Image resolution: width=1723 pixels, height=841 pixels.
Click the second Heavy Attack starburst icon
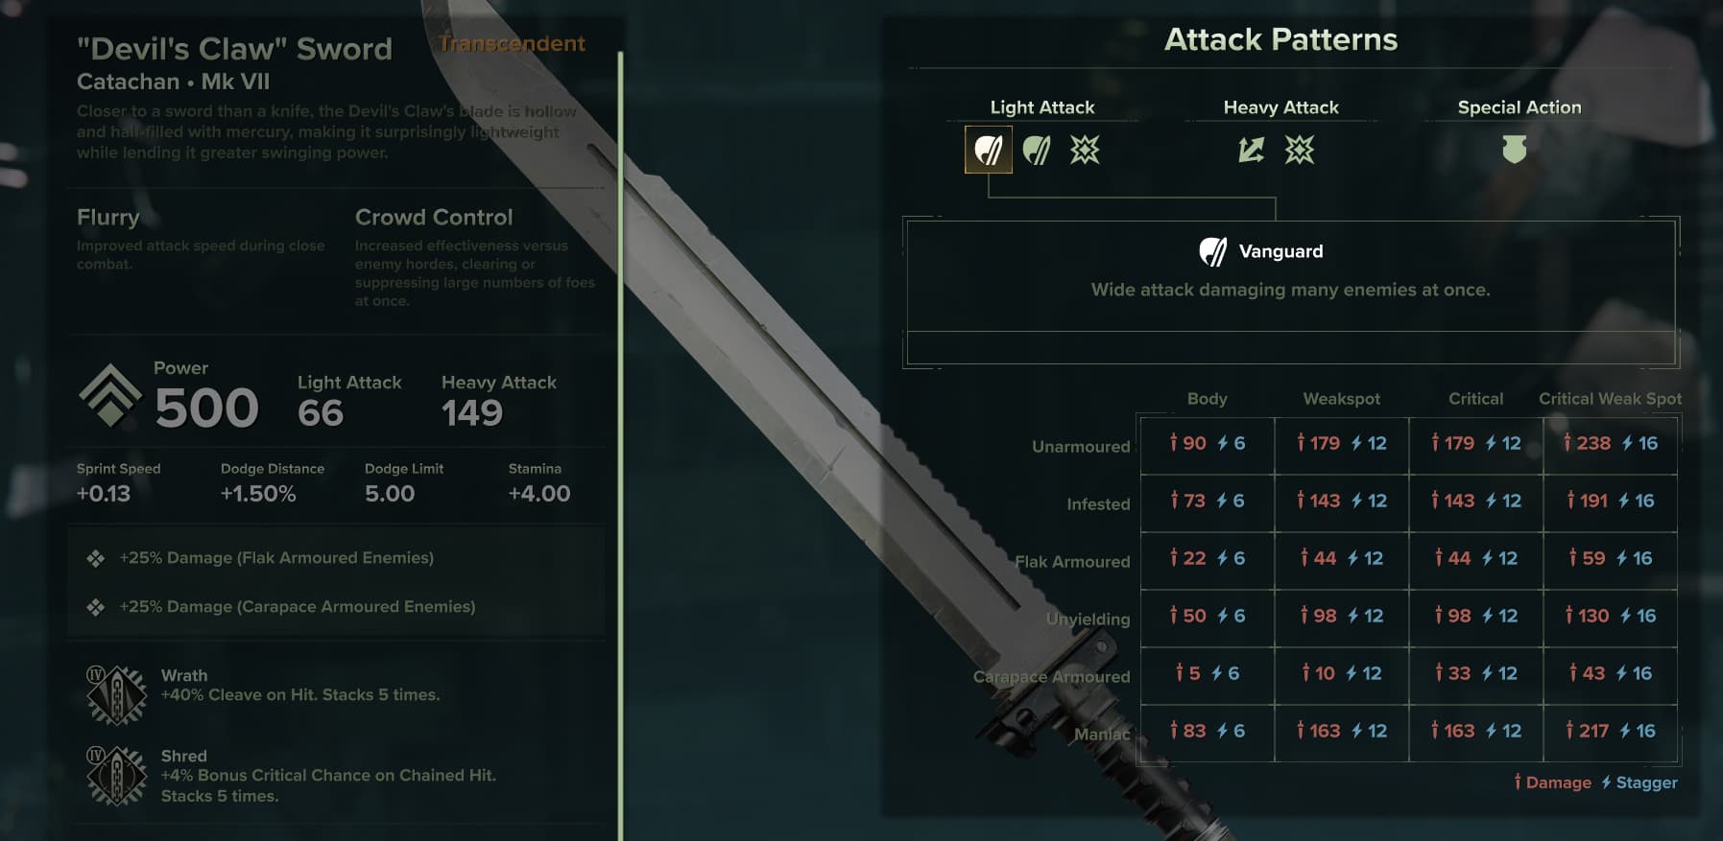tap(1300, 150)
